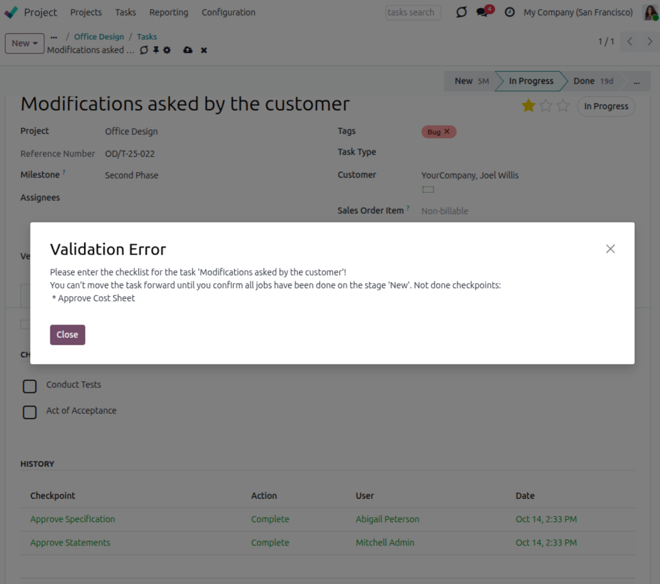
Task: Go to the next record arrow
Action: point(649,41)
